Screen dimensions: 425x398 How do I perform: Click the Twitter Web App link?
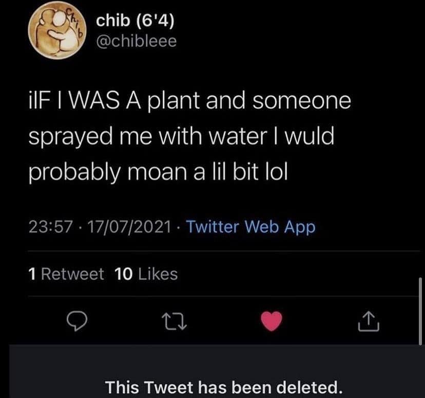250,226
